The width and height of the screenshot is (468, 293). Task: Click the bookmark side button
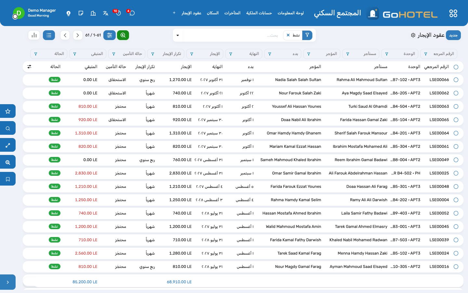(x=8, y=179)
